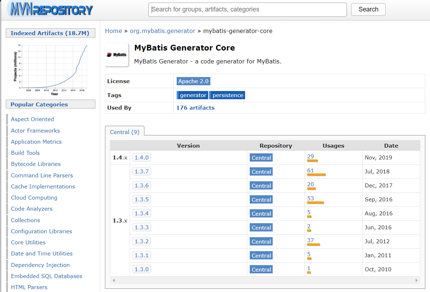Click the Version column header
The width and height of the screenshot is (430, 292).
(x=188, y=146)
